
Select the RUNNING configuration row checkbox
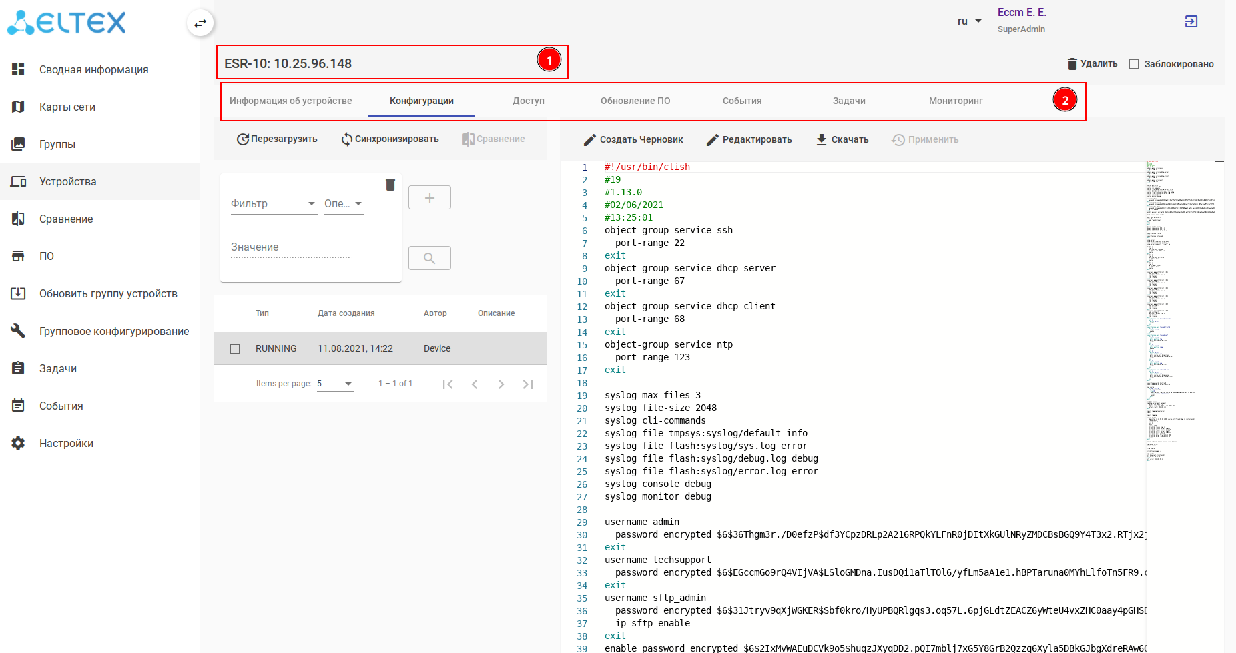235,349
